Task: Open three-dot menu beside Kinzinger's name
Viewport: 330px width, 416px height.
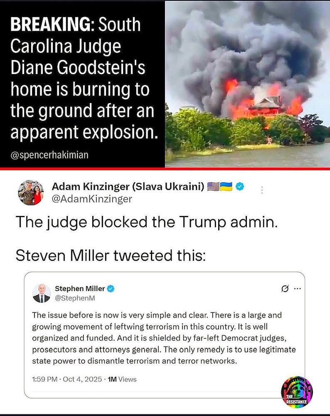Action: [x=262, y=190]
